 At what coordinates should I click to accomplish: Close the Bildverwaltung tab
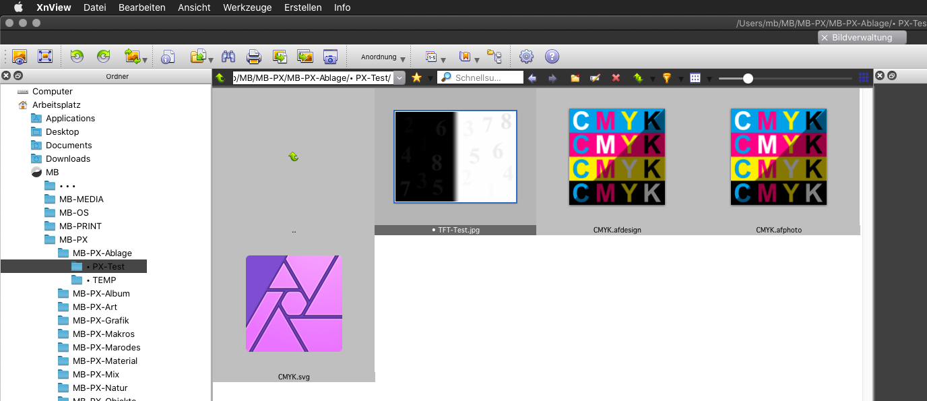825,38
